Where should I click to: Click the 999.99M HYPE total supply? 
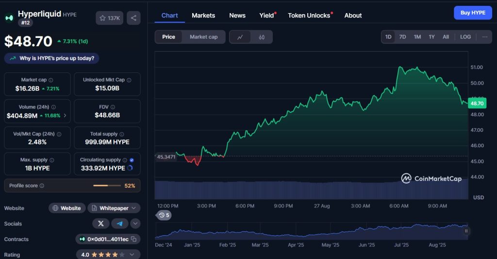[x=107, y=142]
